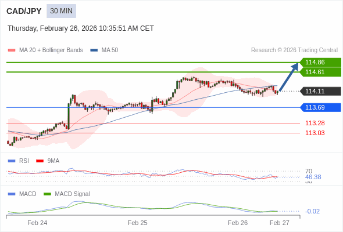Click the MACD Signal legend label

[x=73, y=194]
